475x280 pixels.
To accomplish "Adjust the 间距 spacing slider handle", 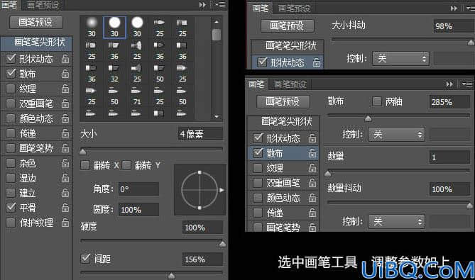I will tap(171, 276).
